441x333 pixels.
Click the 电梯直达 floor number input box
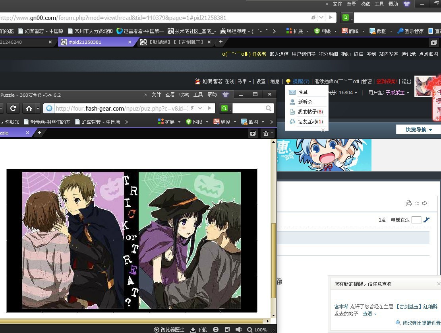pos(416,220)
